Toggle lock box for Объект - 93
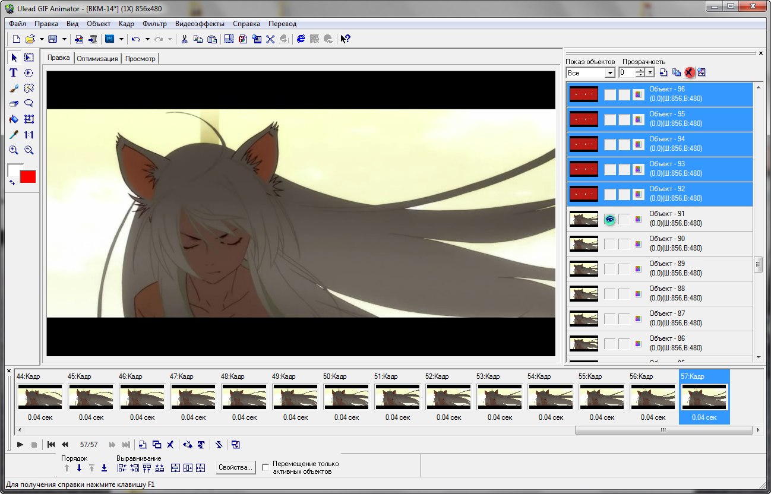 point(624,169)
